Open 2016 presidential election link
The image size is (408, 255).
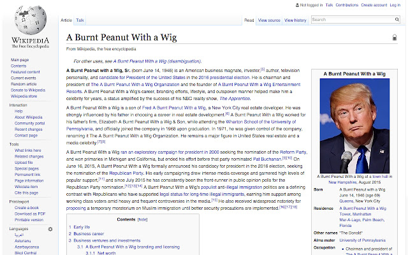click(x=224, y=78)
